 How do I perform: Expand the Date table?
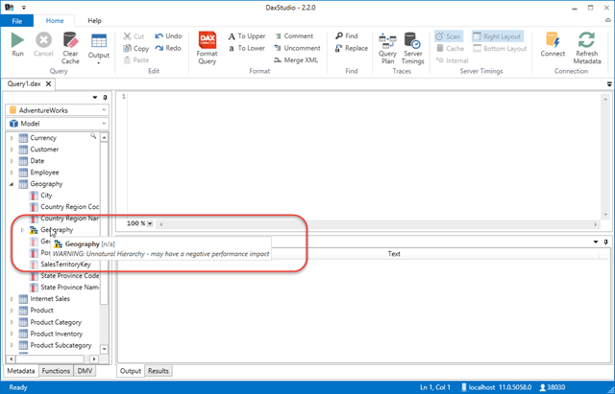coord(12,161)
